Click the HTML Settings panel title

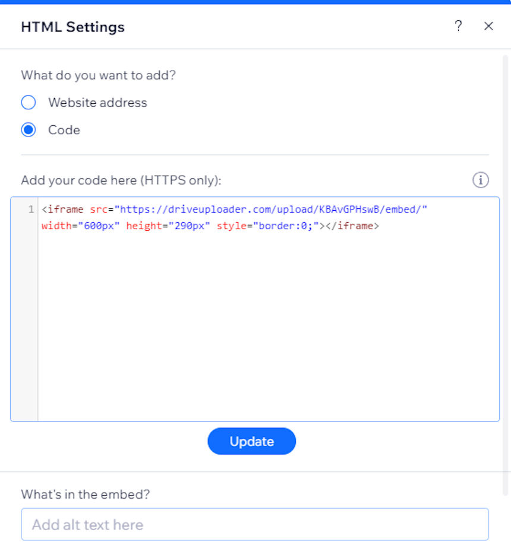tap(72, 27)
